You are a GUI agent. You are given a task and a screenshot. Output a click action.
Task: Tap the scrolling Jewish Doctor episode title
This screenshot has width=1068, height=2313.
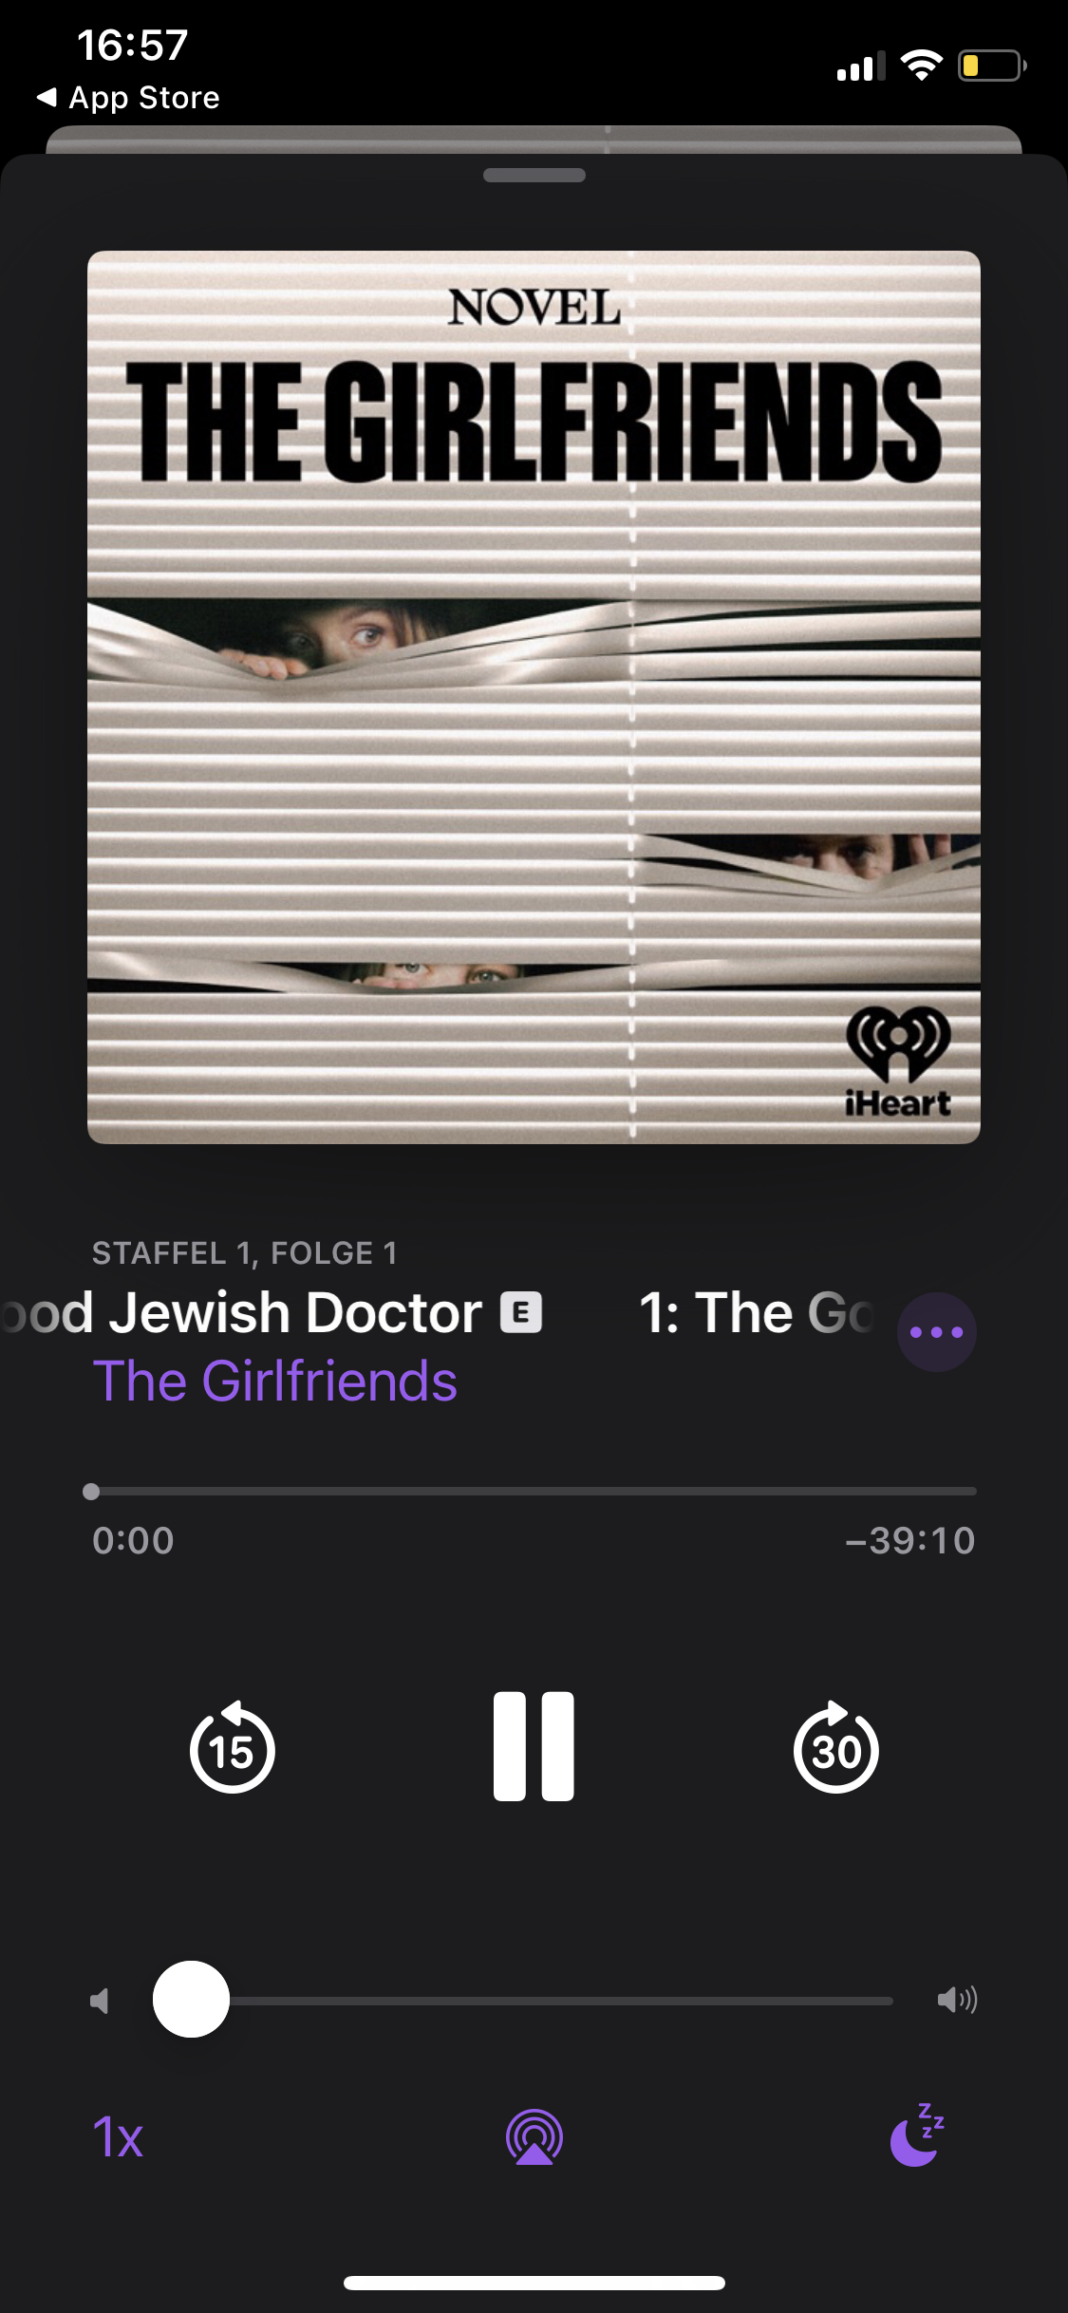coord(242,1312)
